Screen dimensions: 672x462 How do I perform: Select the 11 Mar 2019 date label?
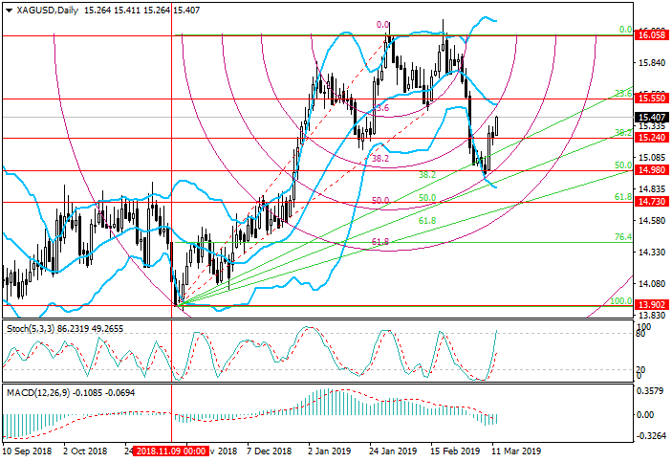click(x=516, y=450)
